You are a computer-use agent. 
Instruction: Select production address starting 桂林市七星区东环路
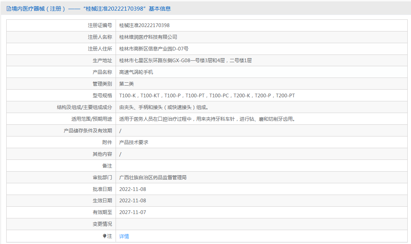[x=185, y=61]
